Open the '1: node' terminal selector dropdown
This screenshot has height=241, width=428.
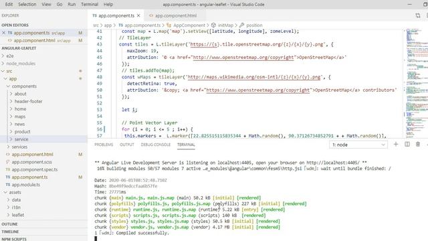click(x=358, y=145)
